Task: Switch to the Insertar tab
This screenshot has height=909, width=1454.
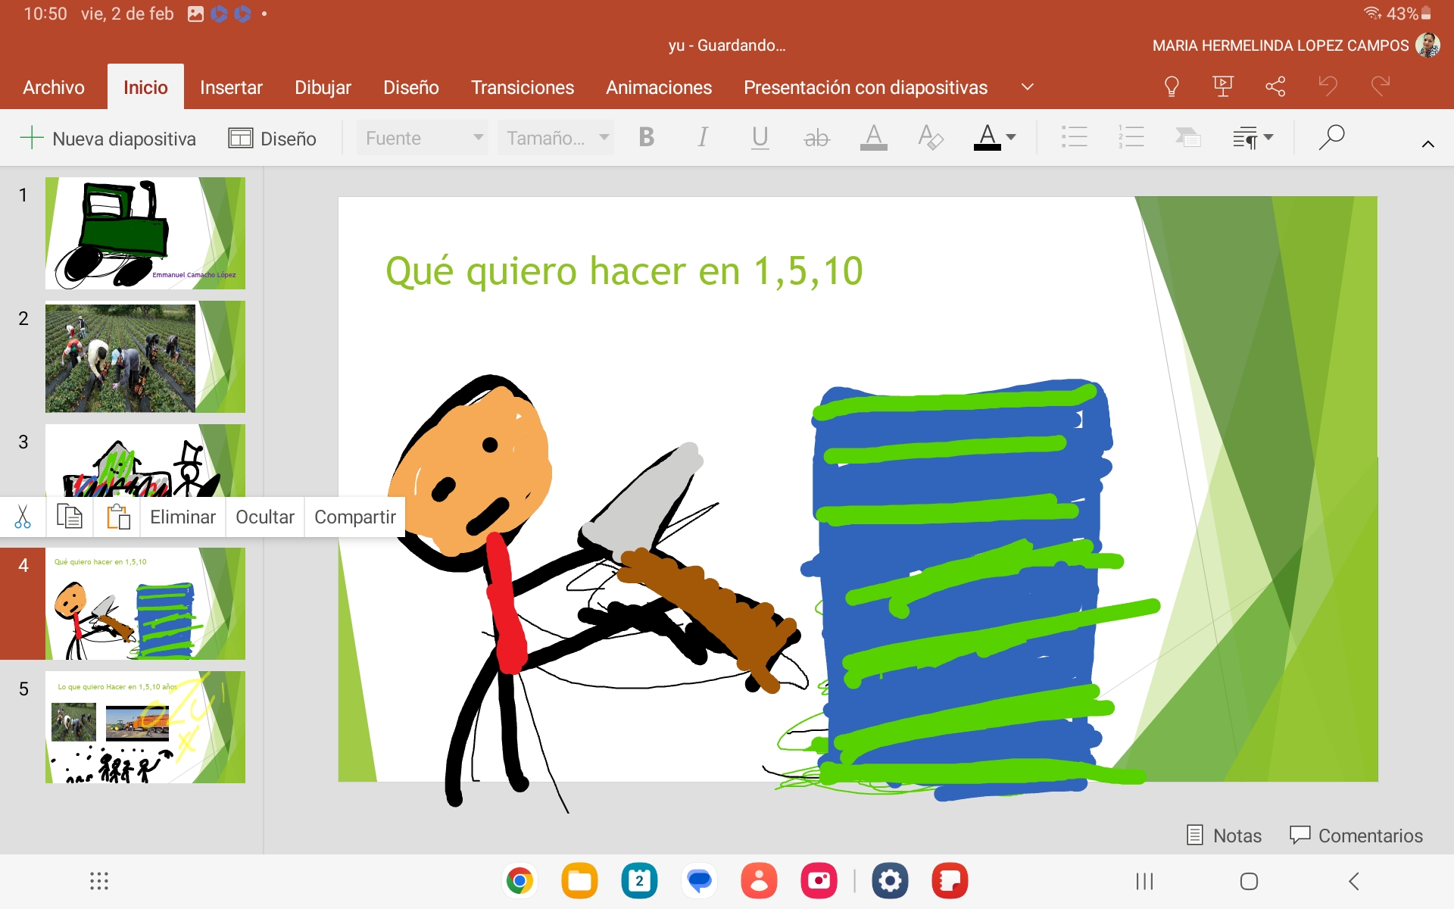Action: click(x=231, y=87)
